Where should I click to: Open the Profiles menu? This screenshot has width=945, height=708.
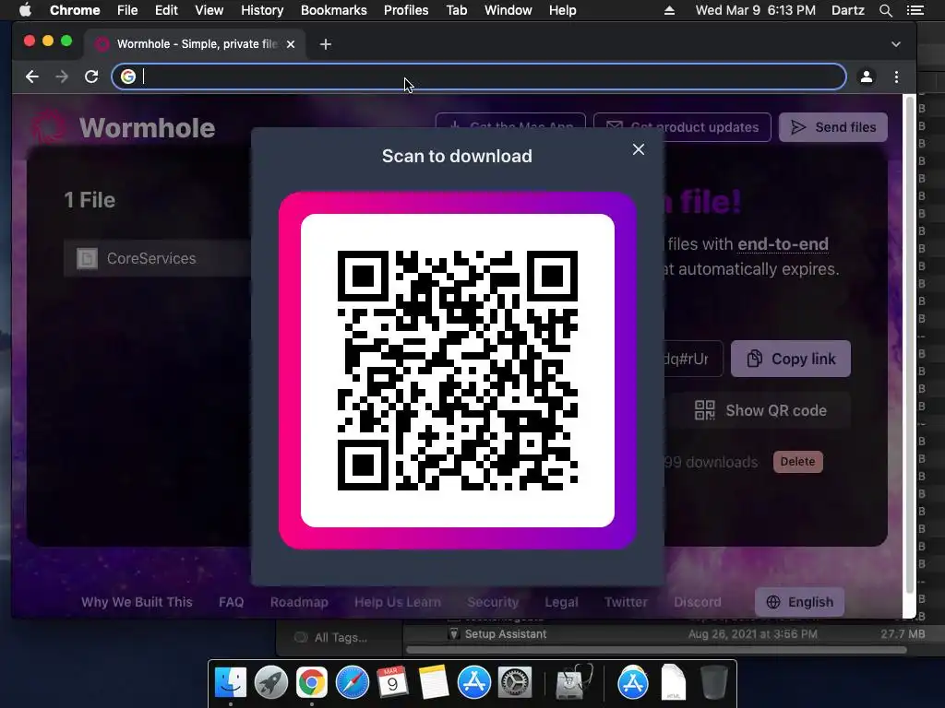point(406,10)
